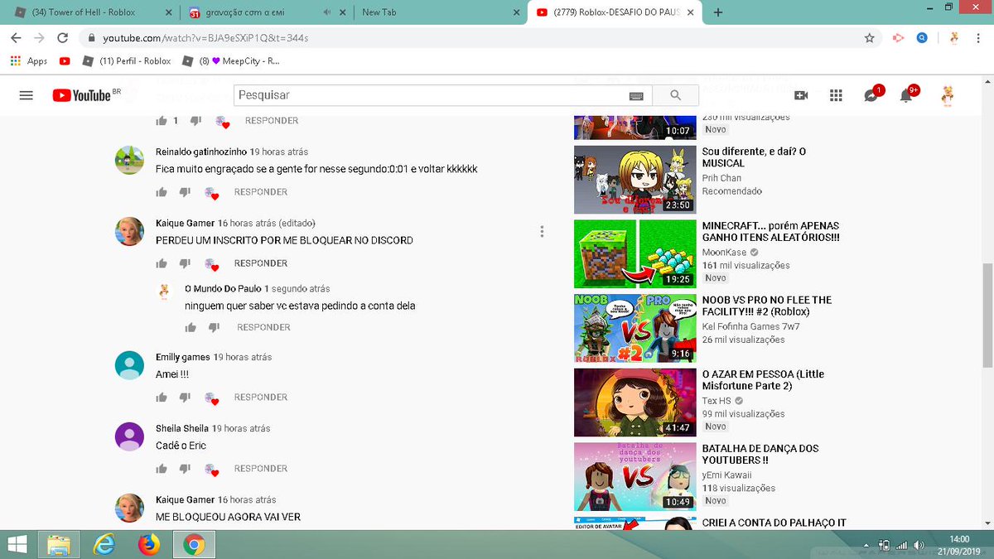Open the '(11) Perfil - Roblox' bookmark
The width and height of the screenshot is (994, 559).
(126, 61)
